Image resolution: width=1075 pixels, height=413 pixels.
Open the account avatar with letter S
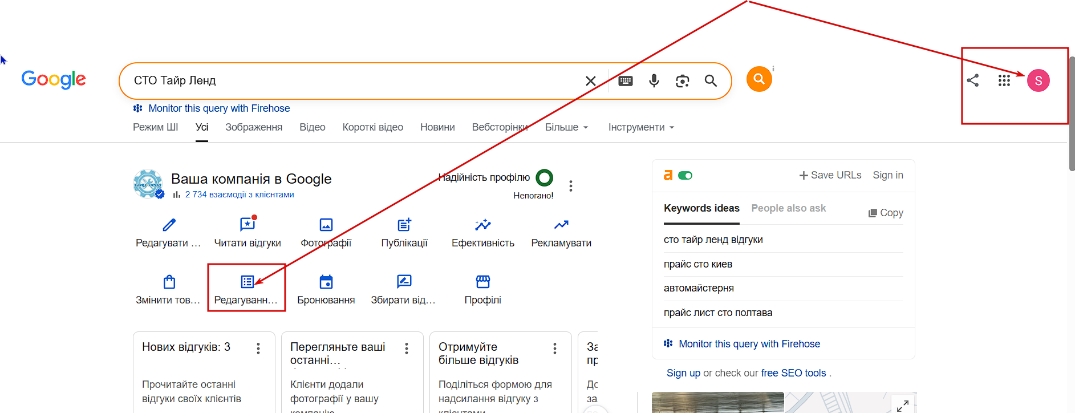(x=1039, y=80)
